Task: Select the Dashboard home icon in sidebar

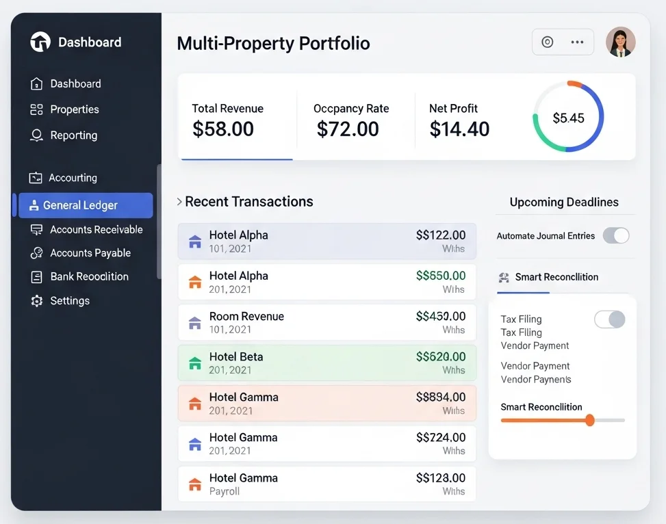Action: pos(36,83)
